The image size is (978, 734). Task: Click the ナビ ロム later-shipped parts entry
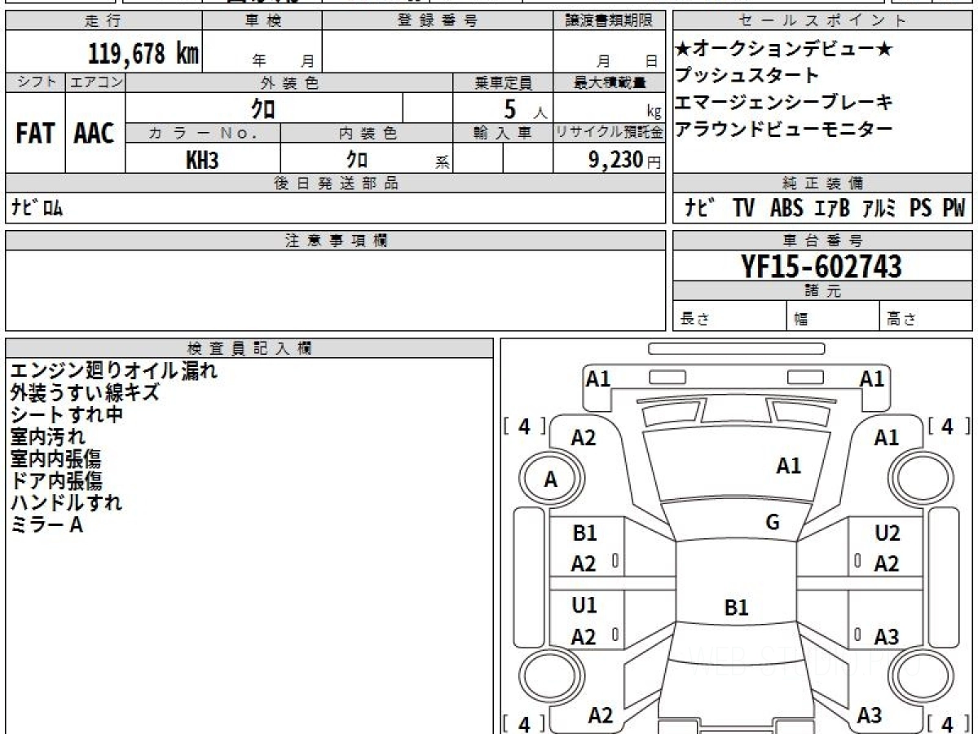pos(37,208)
